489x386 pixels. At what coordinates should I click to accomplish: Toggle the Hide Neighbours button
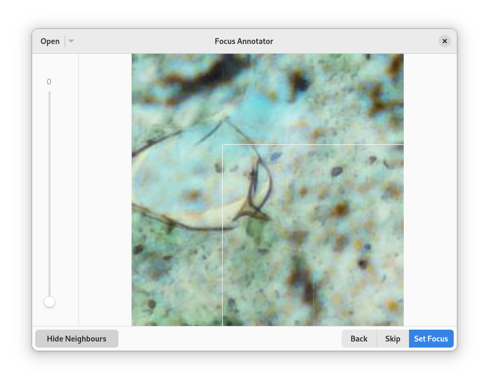click(77, 339)
